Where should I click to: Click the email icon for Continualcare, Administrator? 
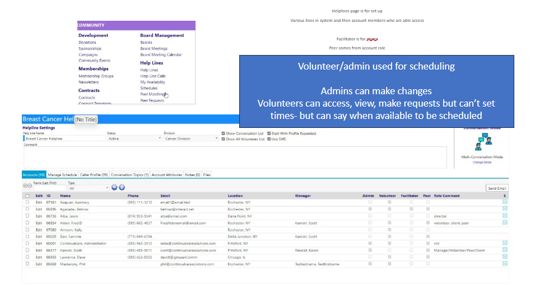point(505,243)
